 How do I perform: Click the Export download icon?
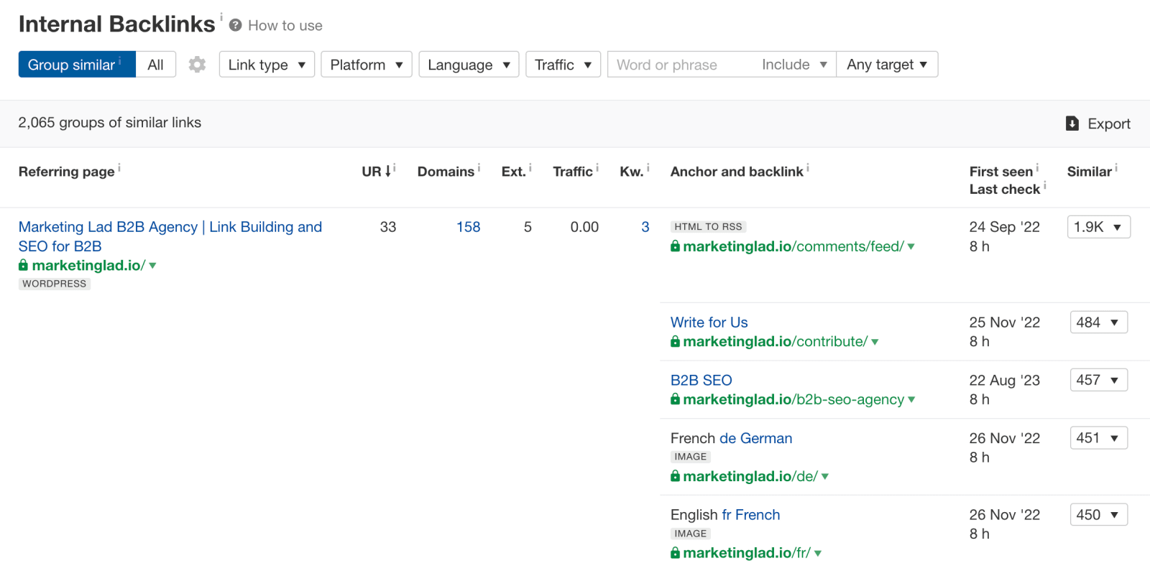coord(1072,124)
